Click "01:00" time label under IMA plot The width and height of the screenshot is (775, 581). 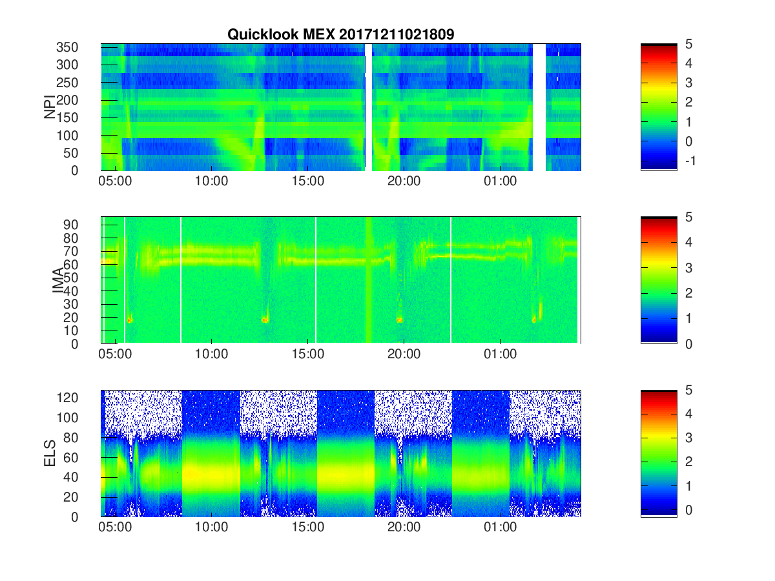(500, 354)
